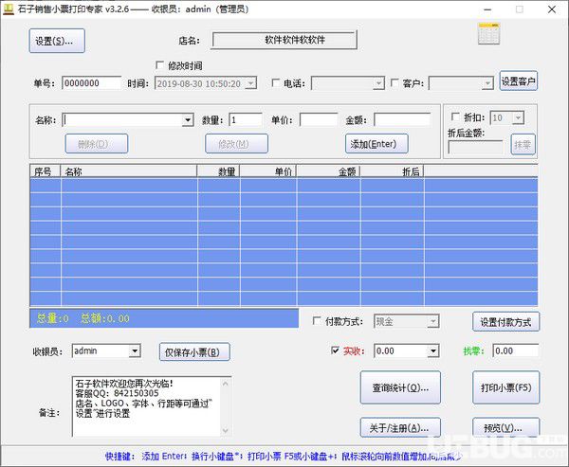Screen dimensions: 569x467
Task: Expand the 付款方式 dropdown showing 现金
Action: [x=433, y=321]
